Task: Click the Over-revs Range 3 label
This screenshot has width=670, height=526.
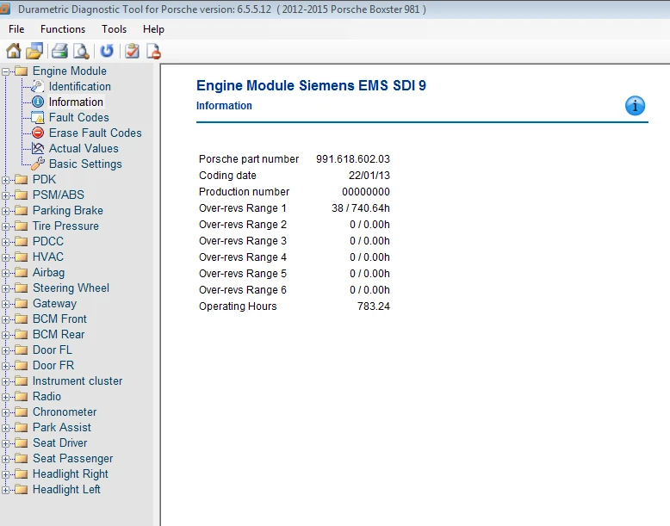Action: (x=243, y=240)
